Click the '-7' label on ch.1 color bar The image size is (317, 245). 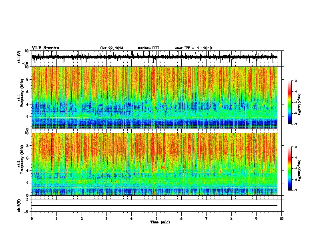(x=295, y=124)
